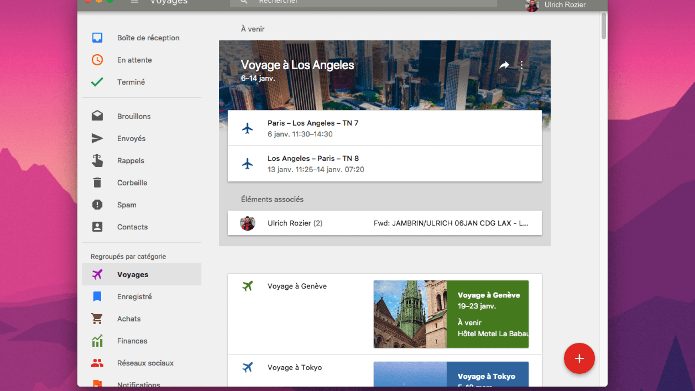Open Rappels via the reminders icon
The width and height of the screenshot is (695, 391).
point(97,160)
